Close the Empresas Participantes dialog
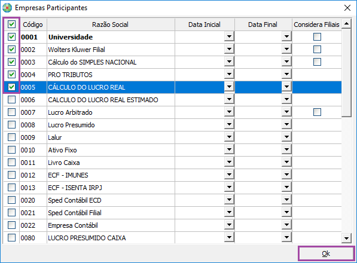 (x=347, y=8)
